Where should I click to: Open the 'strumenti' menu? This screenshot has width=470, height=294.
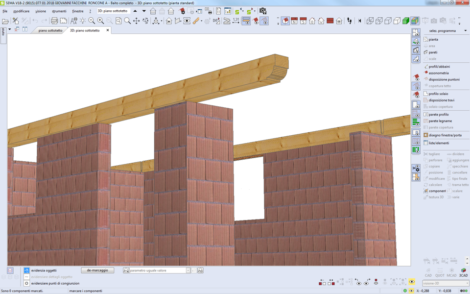(59, 11)
